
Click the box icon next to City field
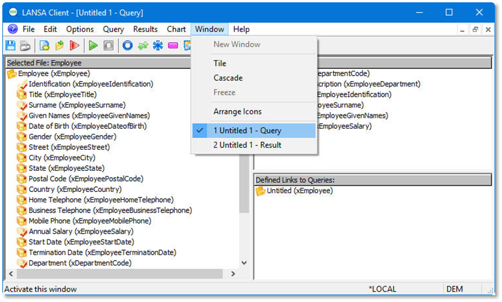(22, 158)
